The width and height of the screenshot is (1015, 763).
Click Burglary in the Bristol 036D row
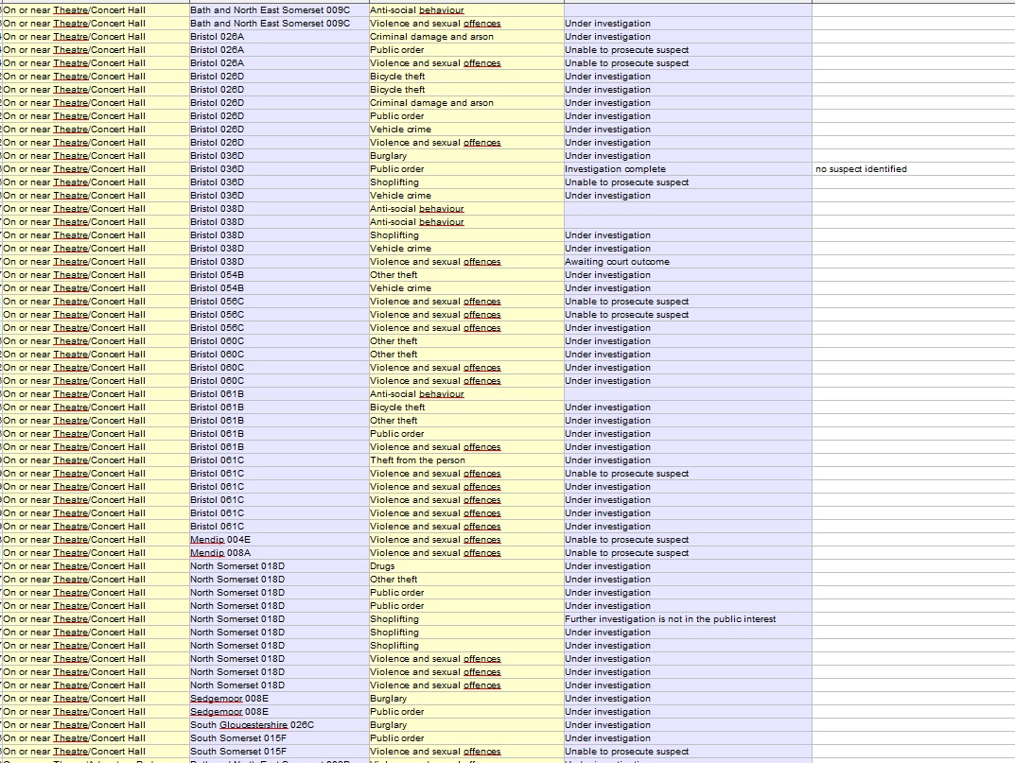(x=389, y=156)
